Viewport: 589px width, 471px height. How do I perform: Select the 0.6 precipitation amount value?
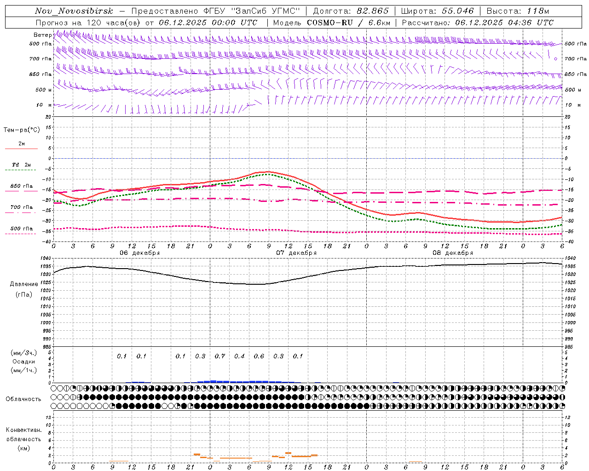[x=259, y=356]
